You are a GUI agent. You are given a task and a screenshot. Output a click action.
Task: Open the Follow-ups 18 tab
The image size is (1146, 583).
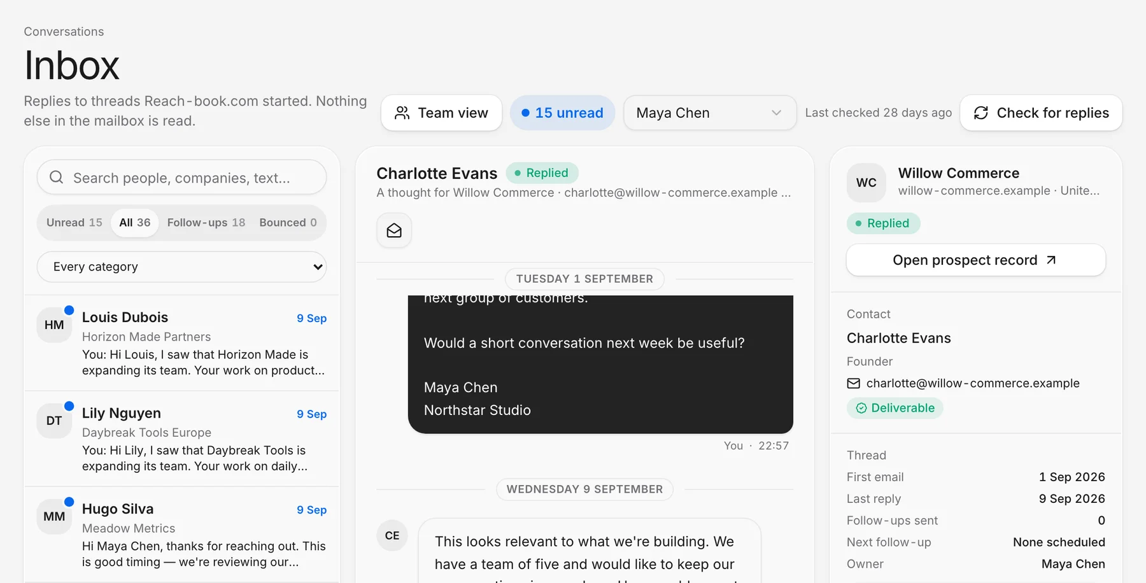pos(206,222)
